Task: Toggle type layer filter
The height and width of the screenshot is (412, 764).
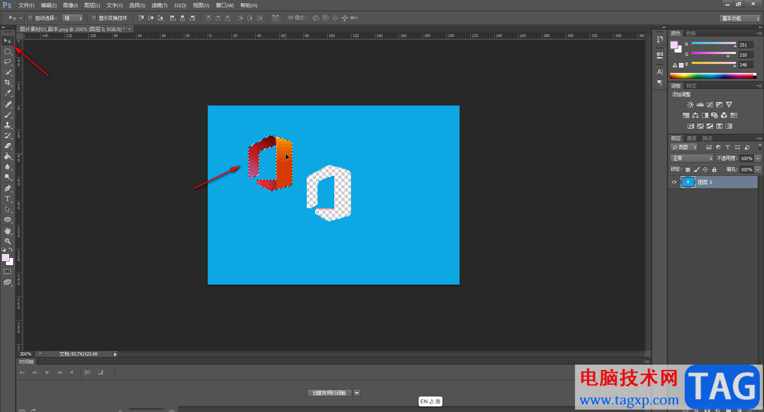Action: pos(728,147)
